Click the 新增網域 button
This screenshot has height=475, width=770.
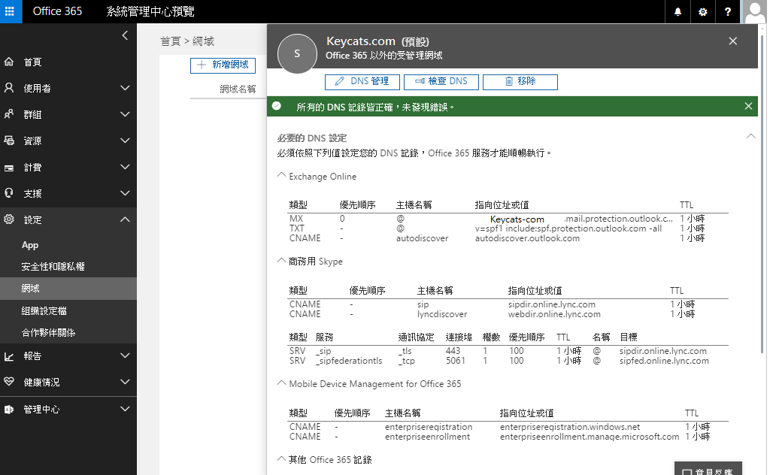(x=223, y=65)
